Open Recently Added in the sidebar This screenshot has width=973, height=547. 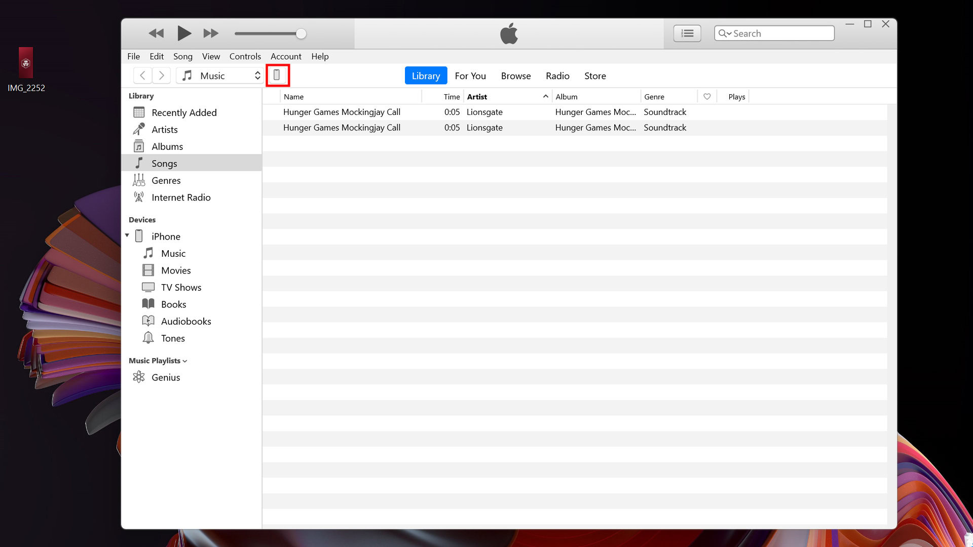(183, 112)
